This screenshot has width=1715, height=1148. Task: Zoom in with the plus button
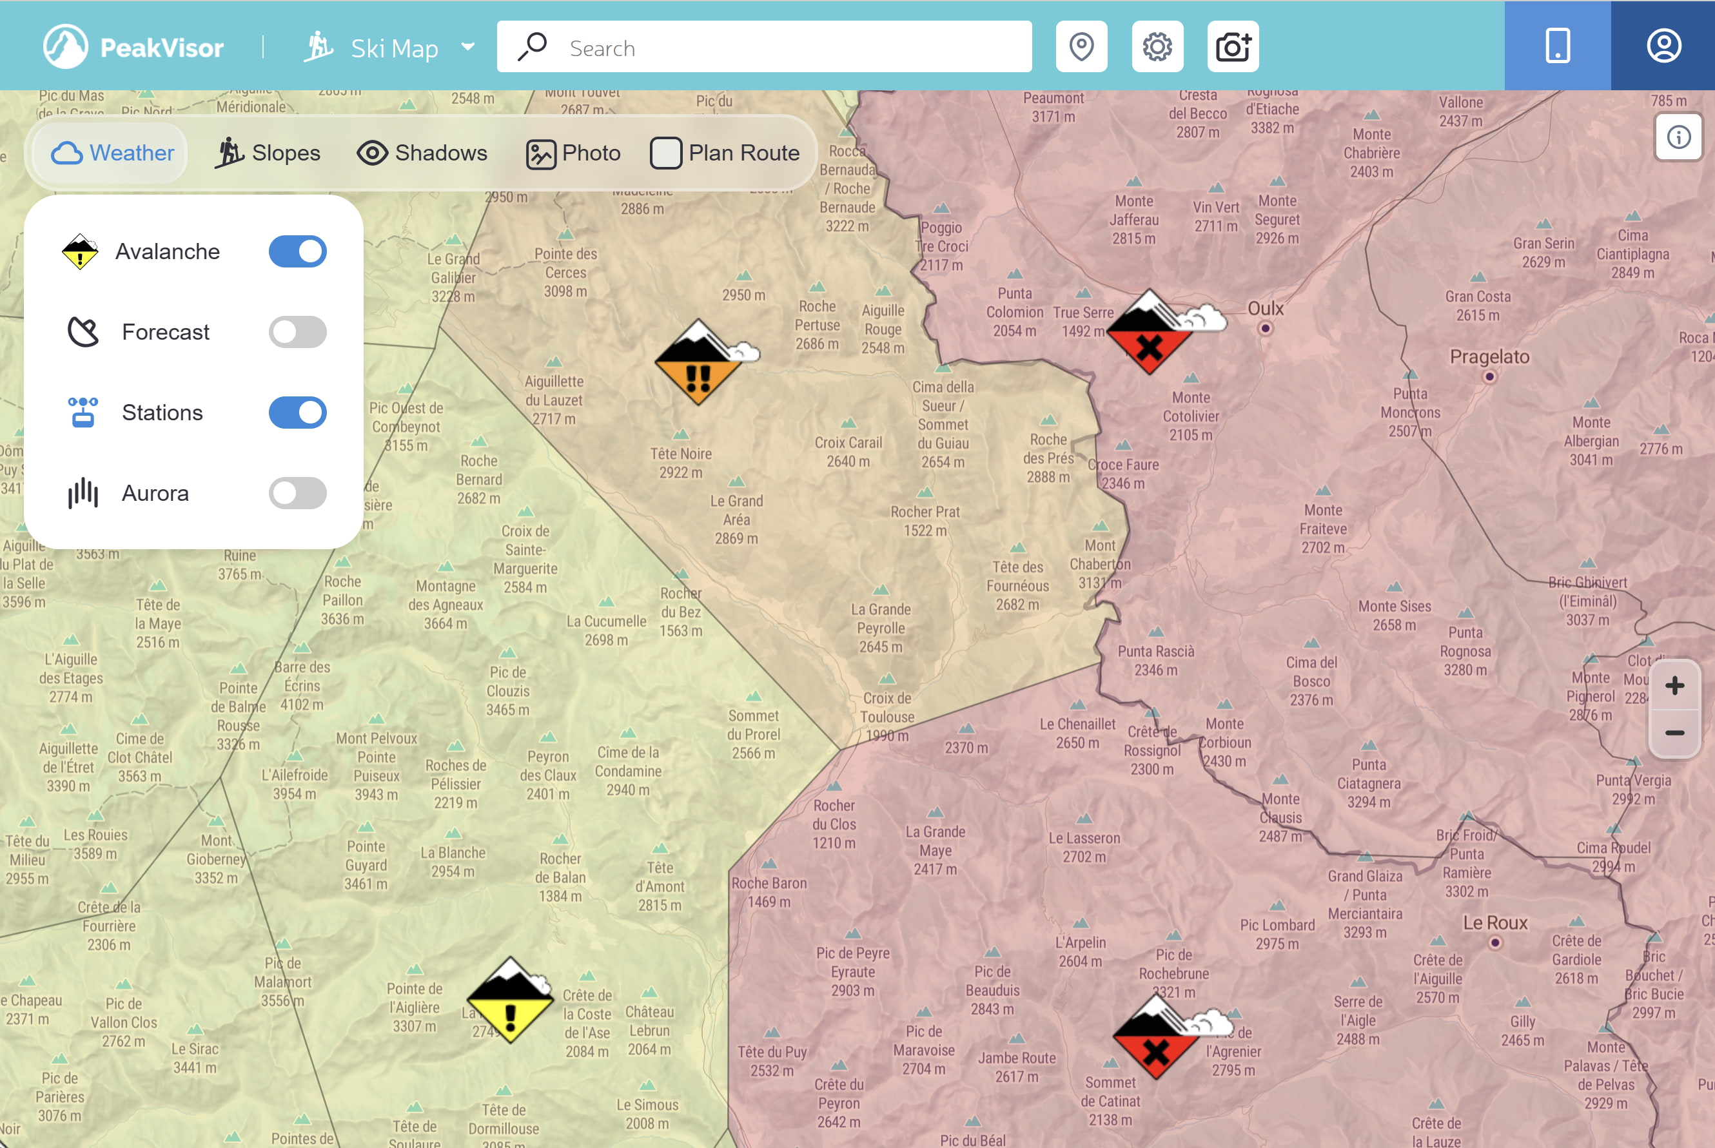point(1674,686)
